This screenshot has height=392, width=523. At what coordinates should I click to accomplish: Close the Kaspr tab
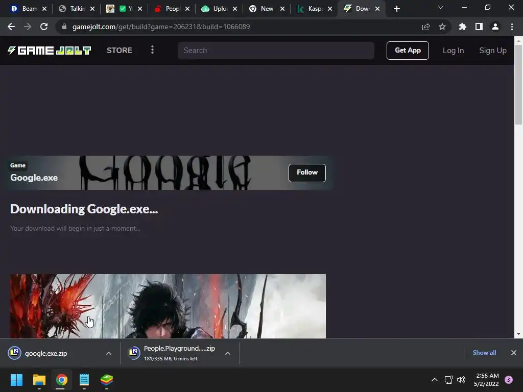[x=330, y=9]
